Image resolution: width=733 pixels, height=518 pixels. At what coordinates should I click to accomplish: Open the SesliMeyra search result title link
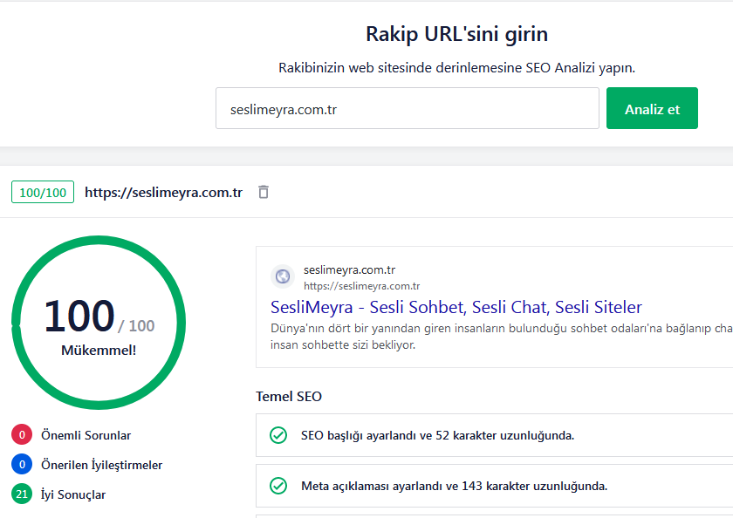click(456, 307)
